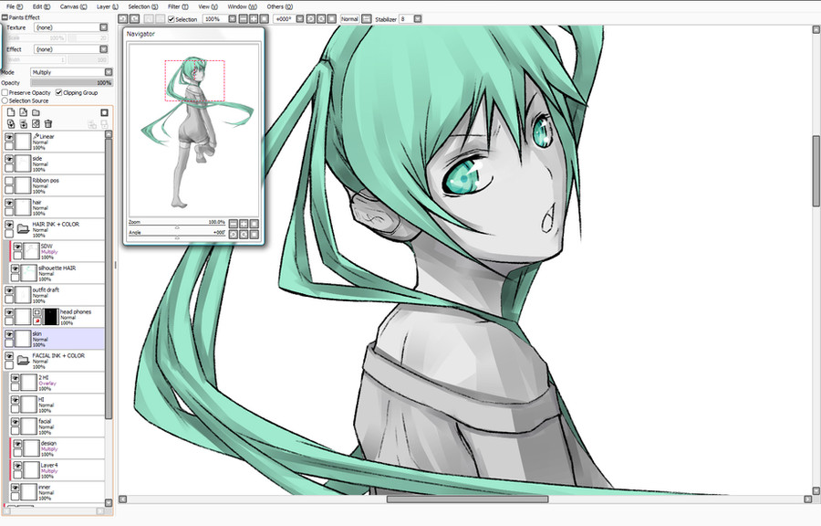Create a new layer set folder

coord(36,112)
